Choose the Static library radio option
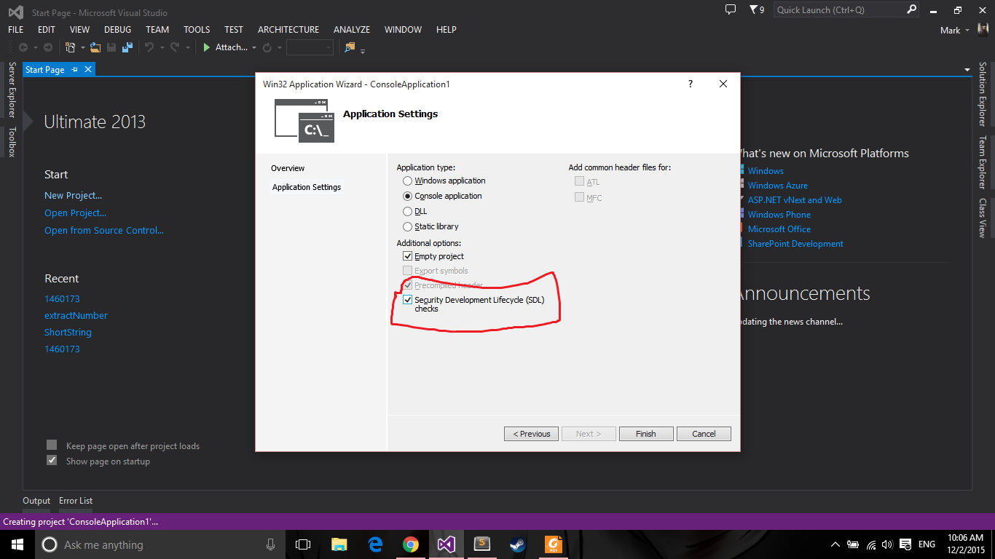The width and height of the screenshot is (995, 559). pos(407,226)
